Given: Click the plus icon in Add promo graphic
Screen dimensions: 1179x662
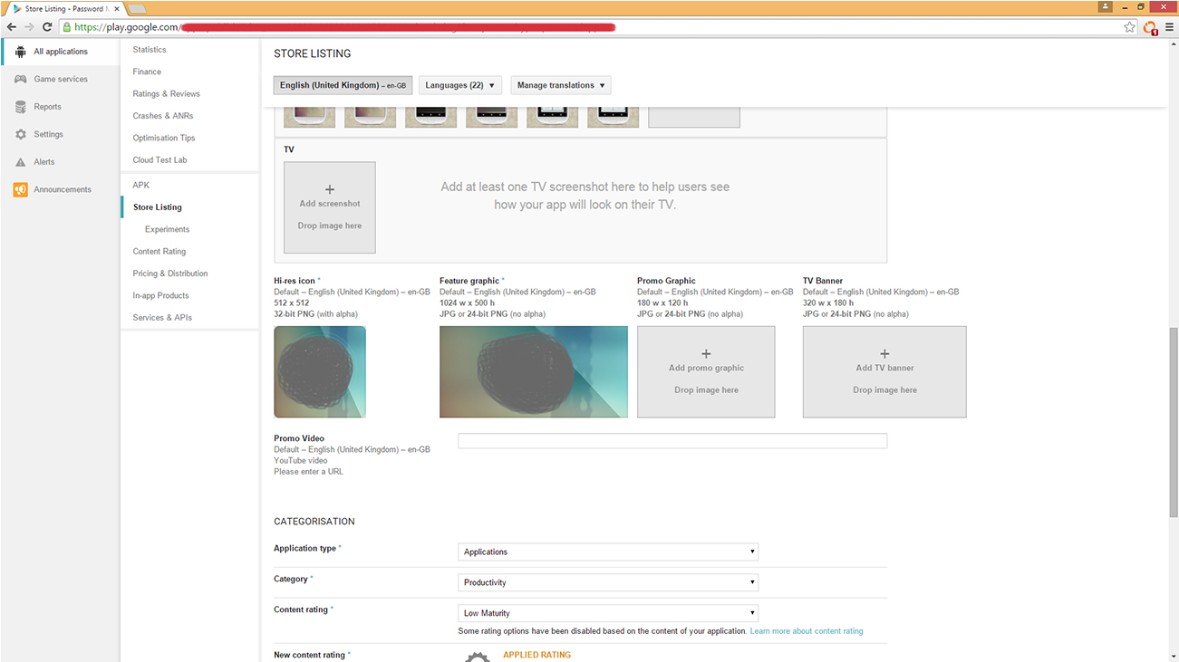Looking at the screenshot, I should [x=706, y=354].
